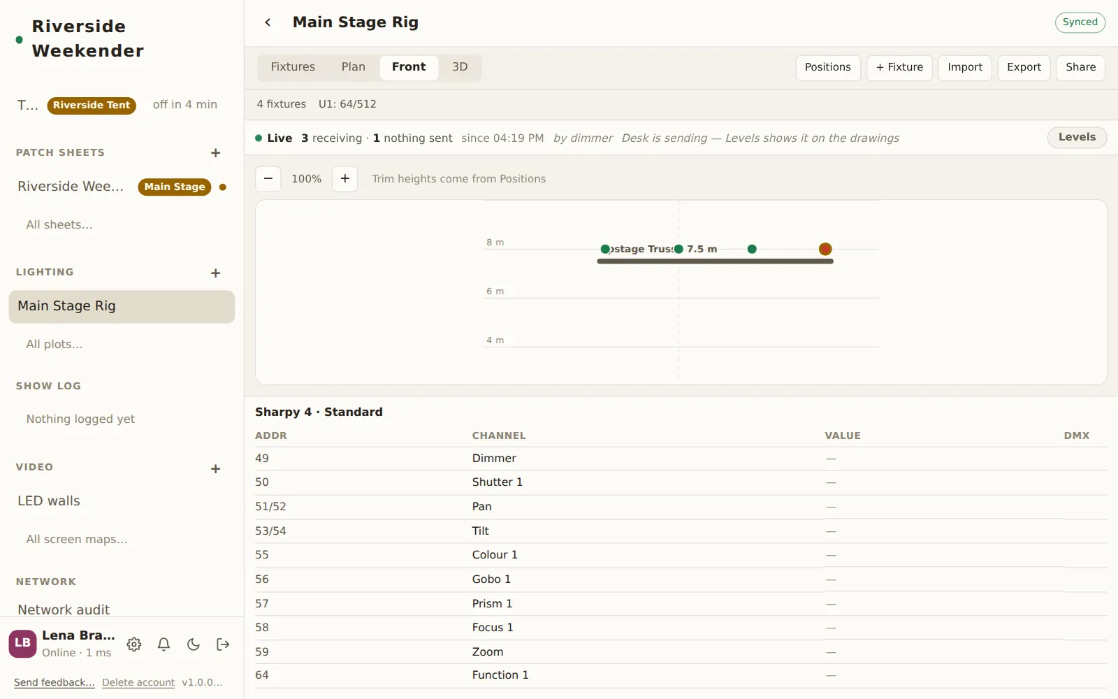Select Main Stage Rig in the sidebar
The image size is (1118, 699).
122,307
